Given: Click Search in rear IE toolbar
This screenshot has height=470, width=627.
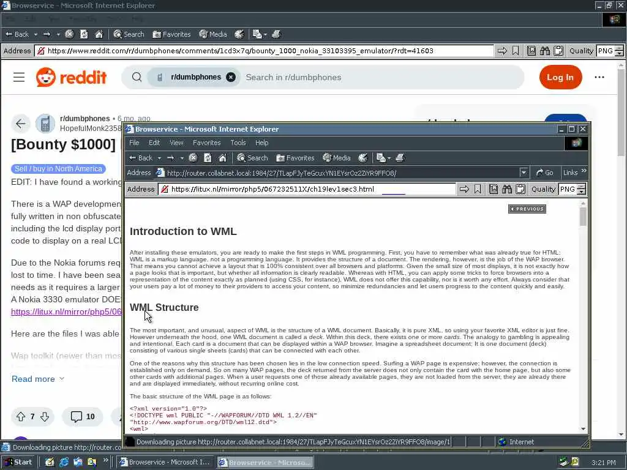Looking at the screenshot, I should coord(129,34).
